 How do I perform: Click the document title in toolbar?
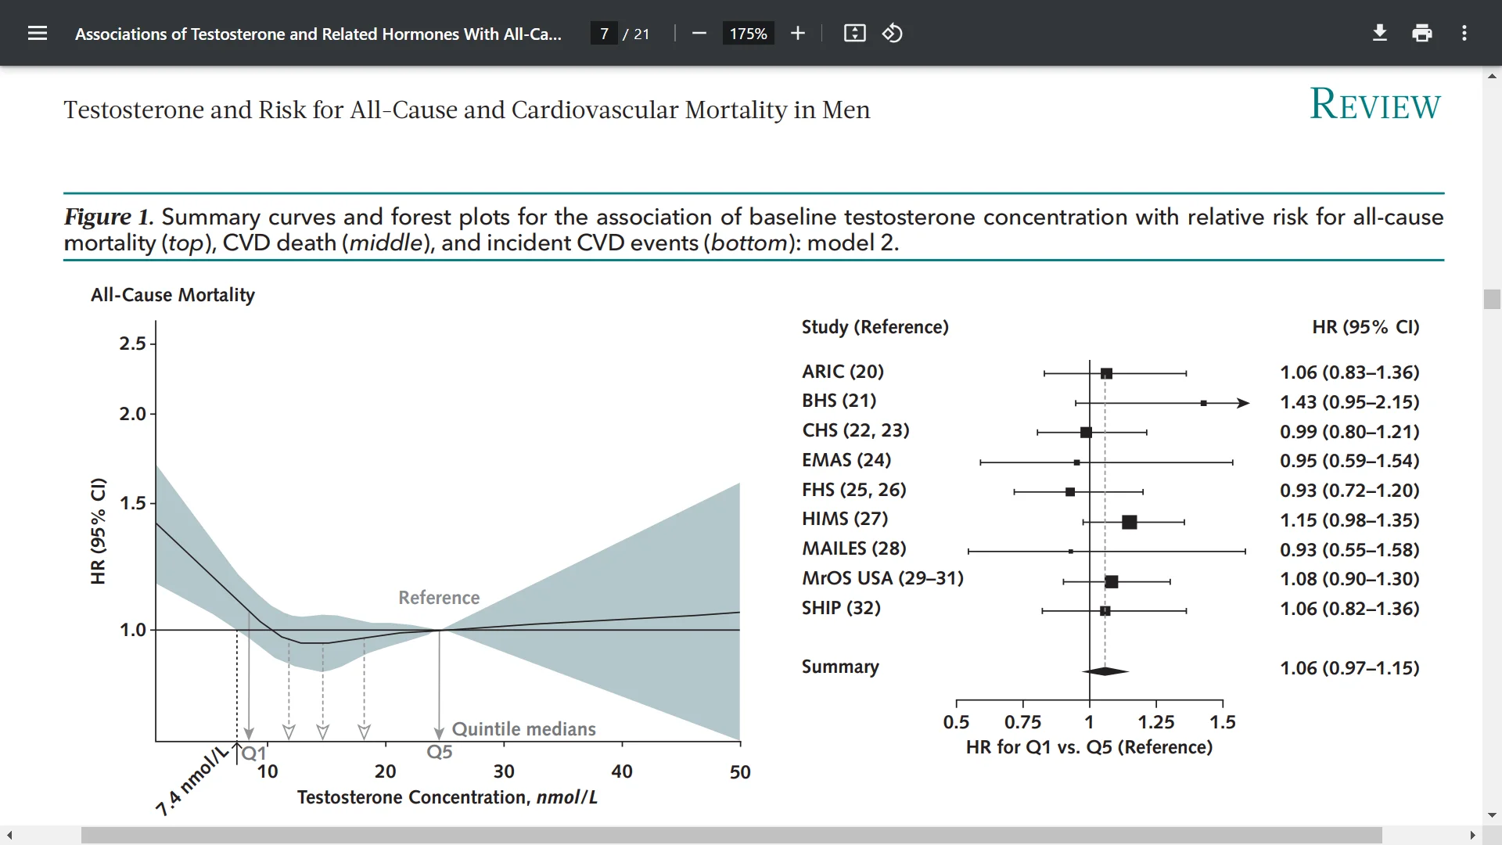[318, 34]
